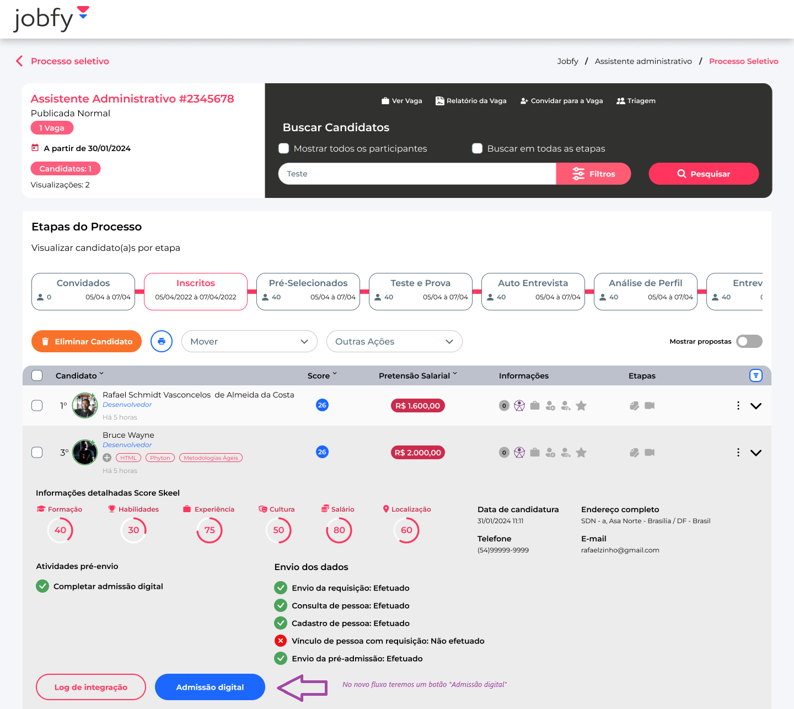Click the blue printer icon button
The image size is (794, 709).
[x=162, y=341]
